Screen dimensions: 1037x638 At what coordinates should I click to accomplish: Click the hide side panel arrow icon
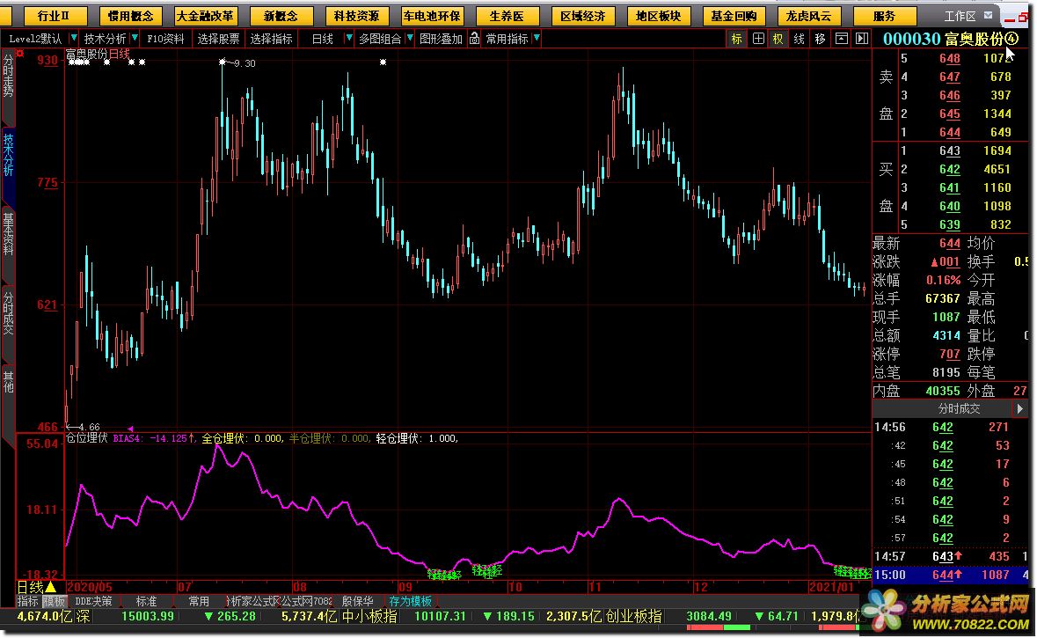pyautogui.click(x=862, y=39)
